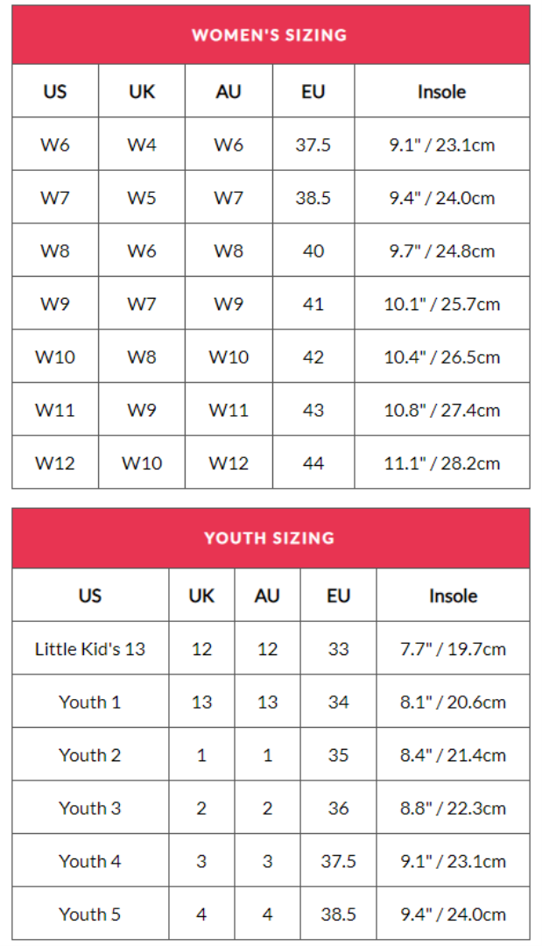Click the 11.1" / 28.2cm insole cell

tap(441, 463)
